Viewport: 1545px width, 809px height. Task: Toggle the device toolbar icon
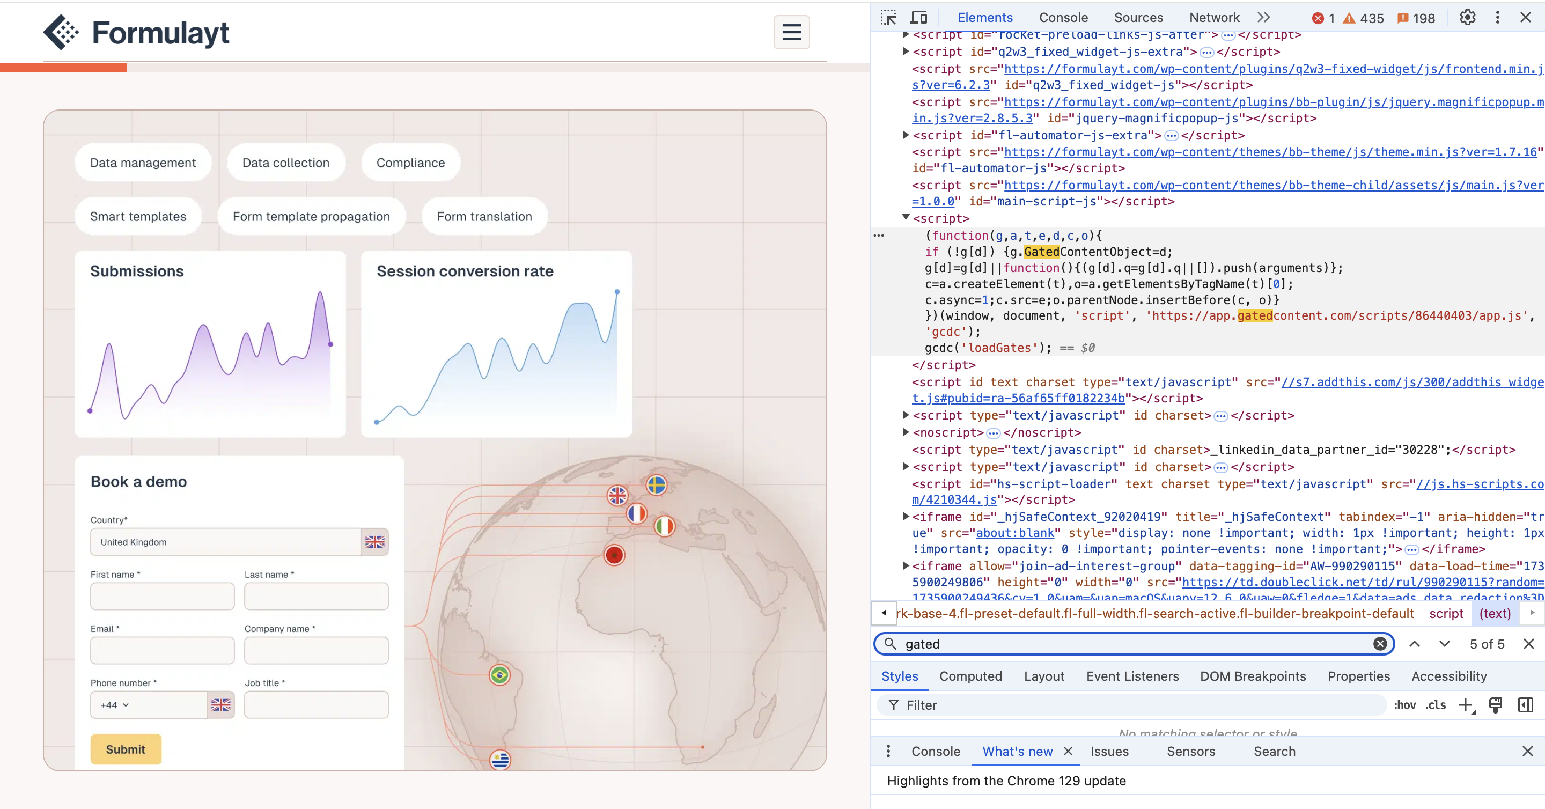point(918,17)
